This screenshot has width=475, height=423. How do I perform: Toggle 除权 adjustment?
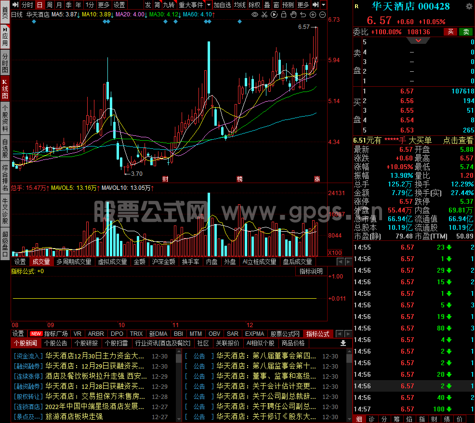click(254, 5)
